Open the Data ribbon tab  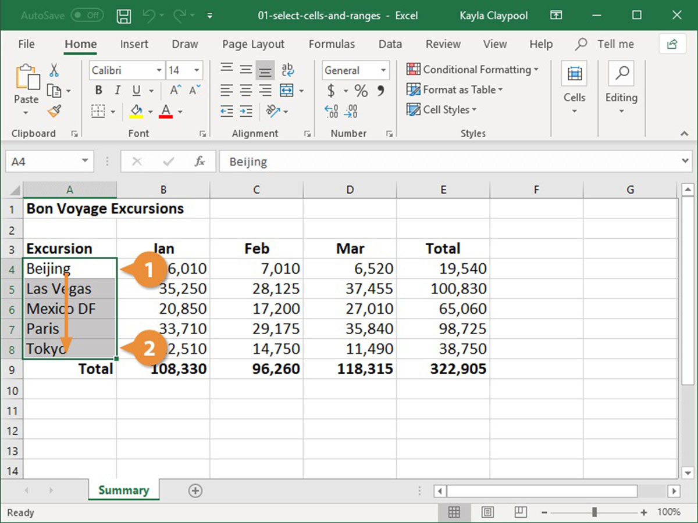(x=390, y=44)
